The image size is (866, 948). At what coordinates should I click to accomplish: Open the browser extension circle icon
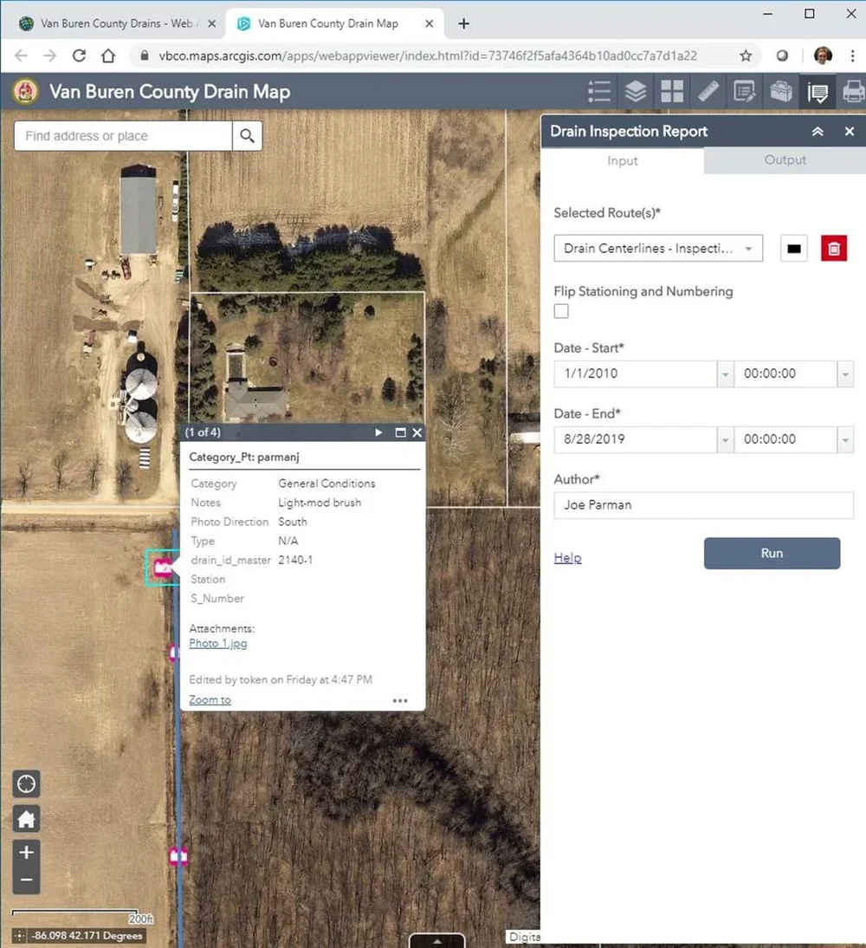[x=782, y=56]
